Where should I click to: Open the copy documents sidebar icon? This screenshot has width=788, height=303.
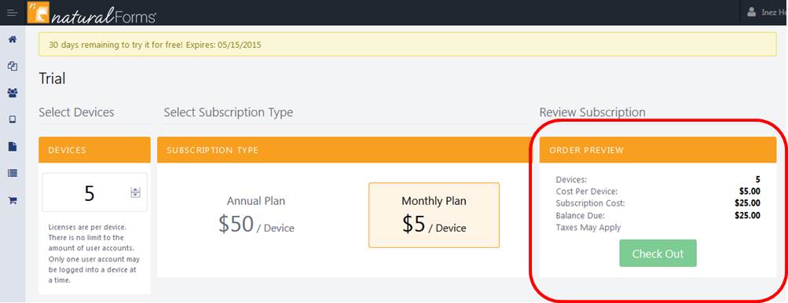point(13,66)
